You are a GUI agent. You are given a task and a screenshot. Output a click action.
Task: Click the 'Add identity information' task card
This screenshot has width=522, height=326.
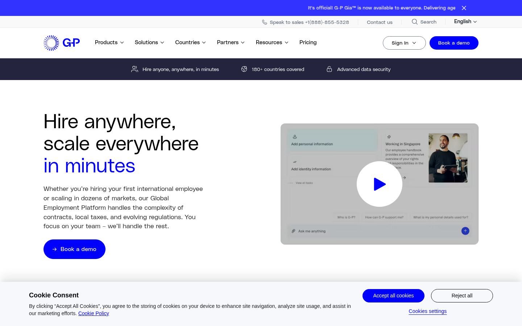(332, 166)
